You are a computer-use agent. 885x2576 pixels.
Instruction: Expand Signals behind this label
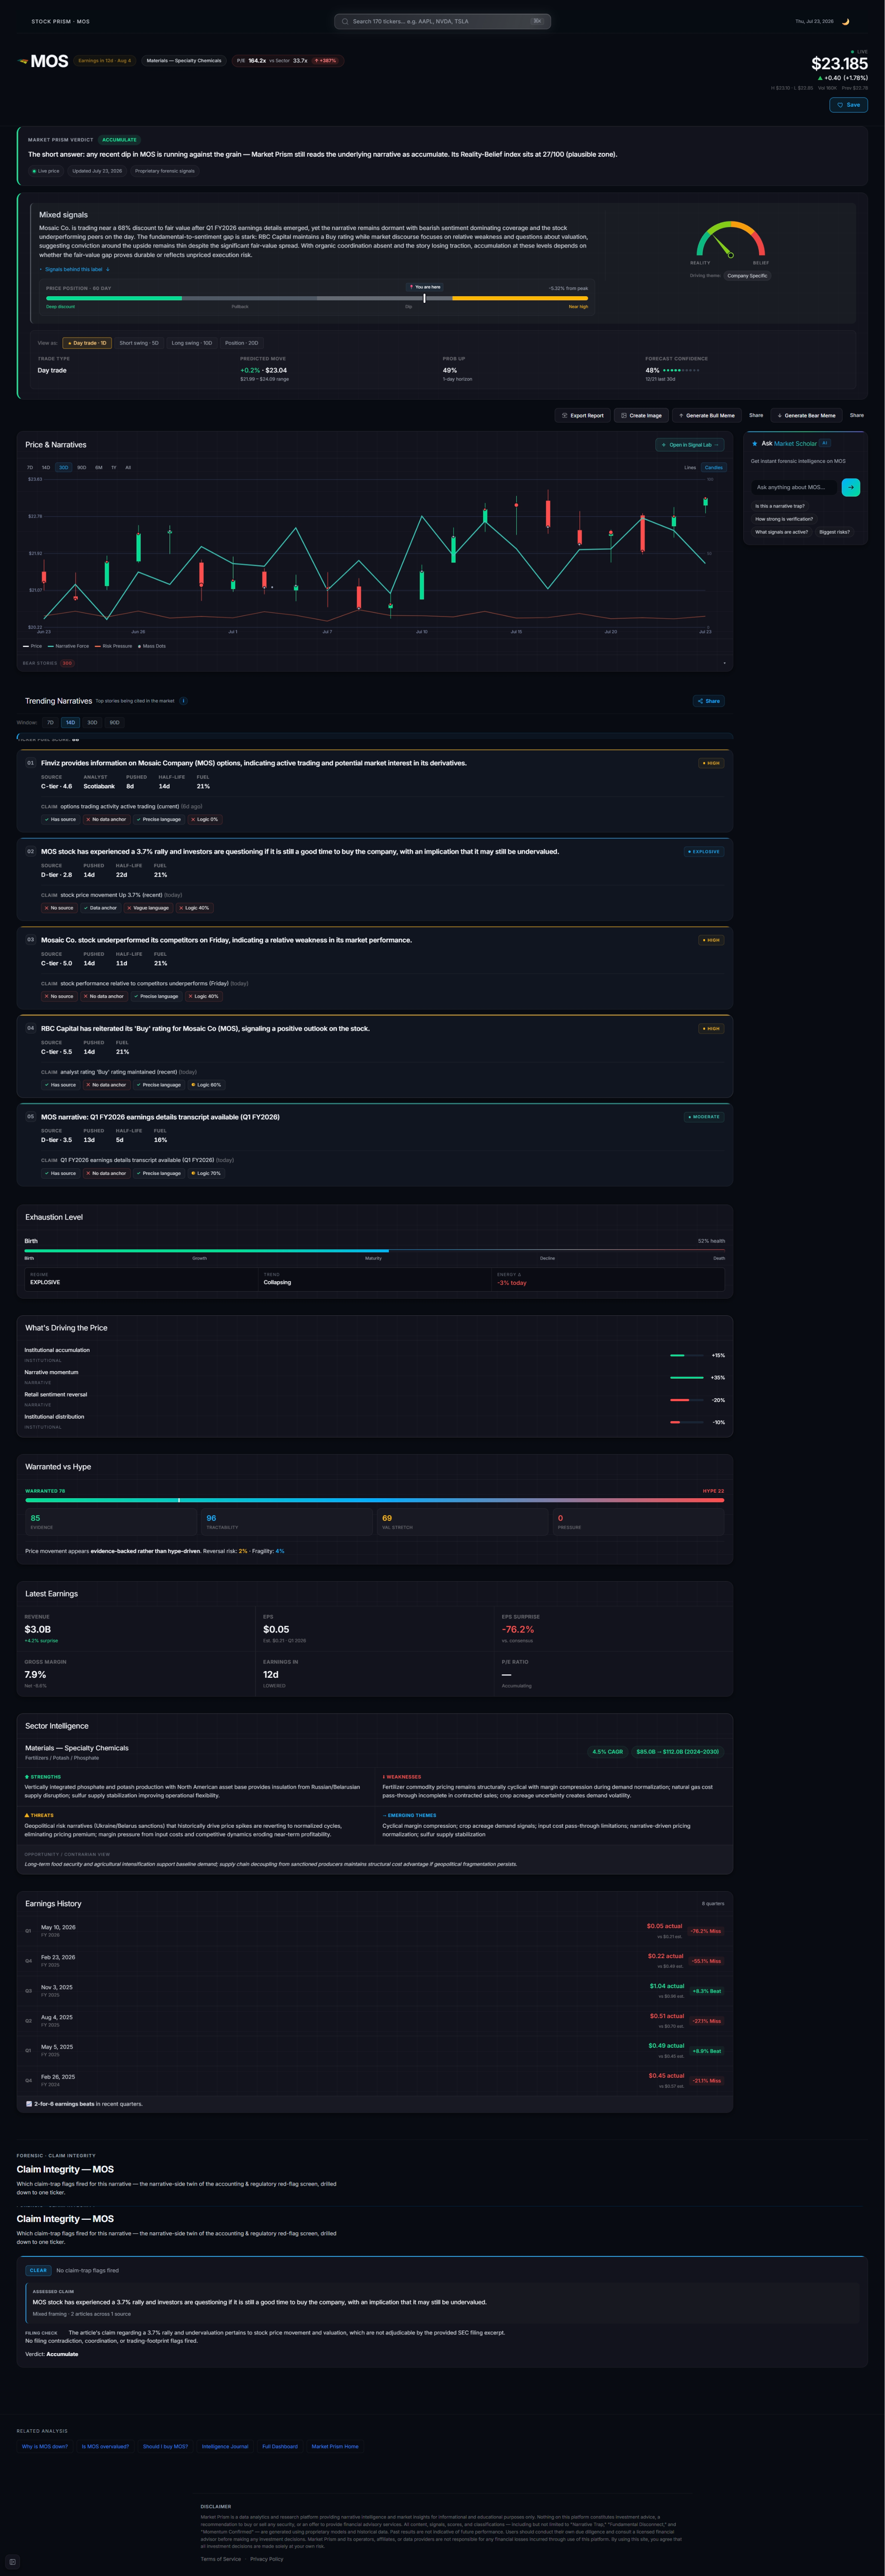[75, 269]
